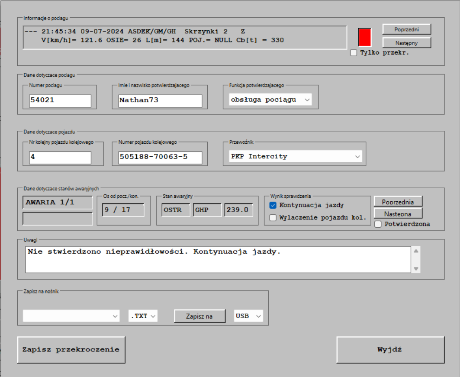This screenshot has height=377, width=460.
Task: Click the Zapisz przekroczenie button
Action: (71, 350)
